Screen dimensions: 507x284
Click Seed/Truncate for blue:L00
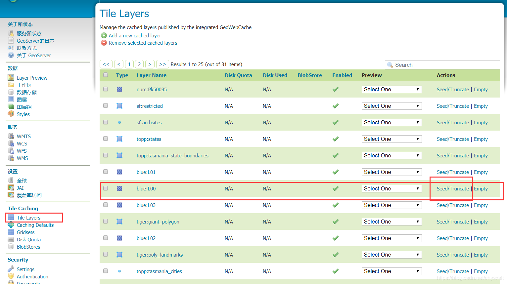453,188
